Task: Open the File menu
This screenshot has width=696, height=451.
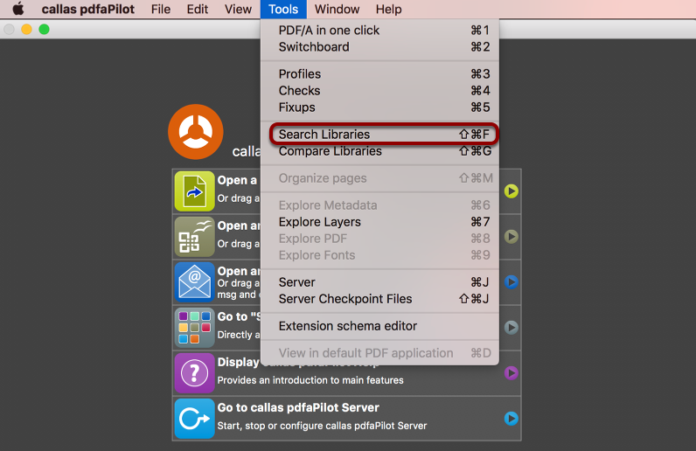Action: 161,9
